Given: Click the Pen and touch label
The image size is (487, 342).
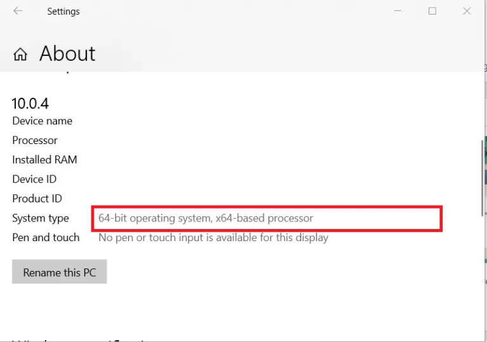Looking at the screenshot, I should (46, 237).
